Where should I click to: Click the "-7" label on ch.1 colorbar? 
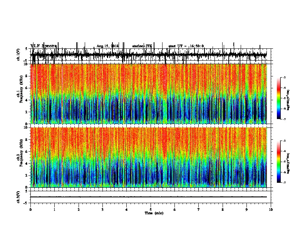(x=284, y=119)
